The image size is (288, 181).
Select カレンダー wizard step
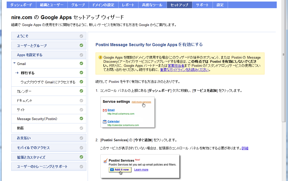pos(49,91)
